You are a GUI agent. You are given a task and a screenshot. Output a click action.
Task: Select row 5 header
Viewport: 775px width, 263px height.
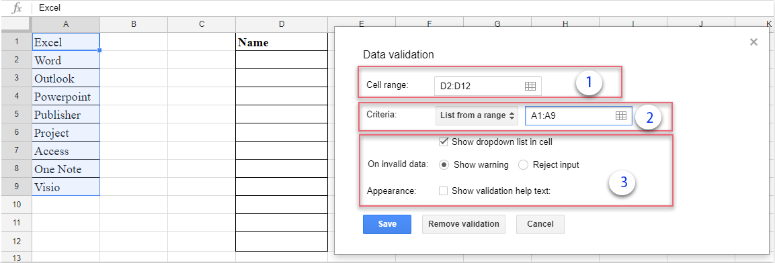(16, 114)
